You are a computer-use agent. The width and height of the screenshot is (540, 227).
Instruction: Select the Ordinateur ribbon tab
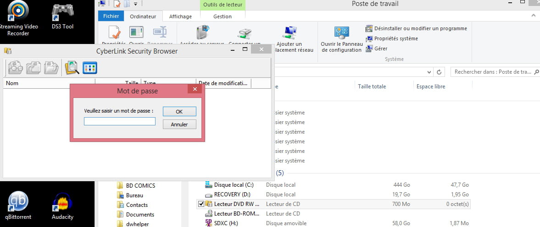143,16
